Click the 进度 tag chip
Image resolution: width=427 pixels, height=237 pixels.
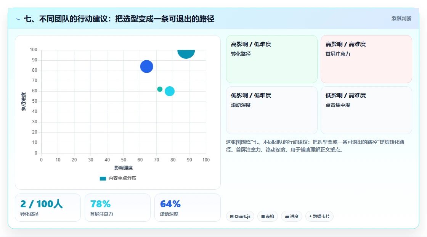[x=292, y=216]
